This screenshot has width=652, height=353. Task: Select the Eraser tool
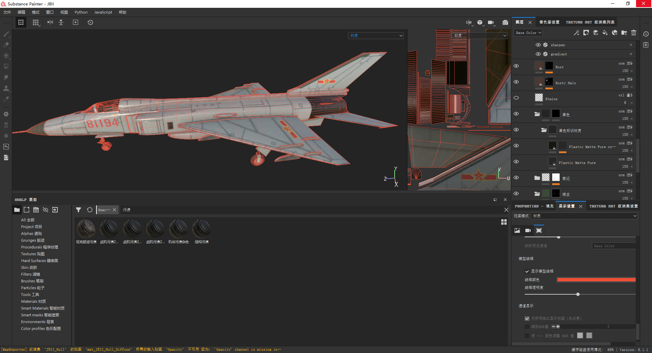click(6, 45)
